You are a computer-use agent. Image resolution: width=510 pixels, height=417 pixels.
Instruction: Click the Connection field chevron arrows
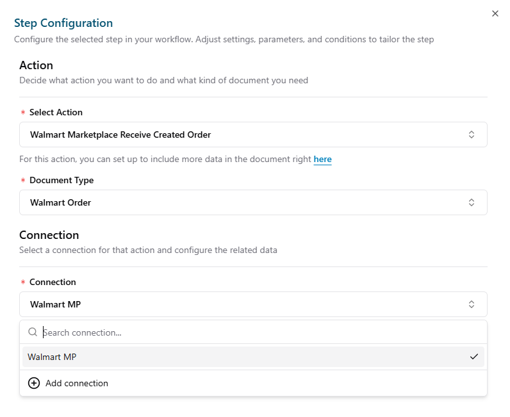[x=472, y=304]
